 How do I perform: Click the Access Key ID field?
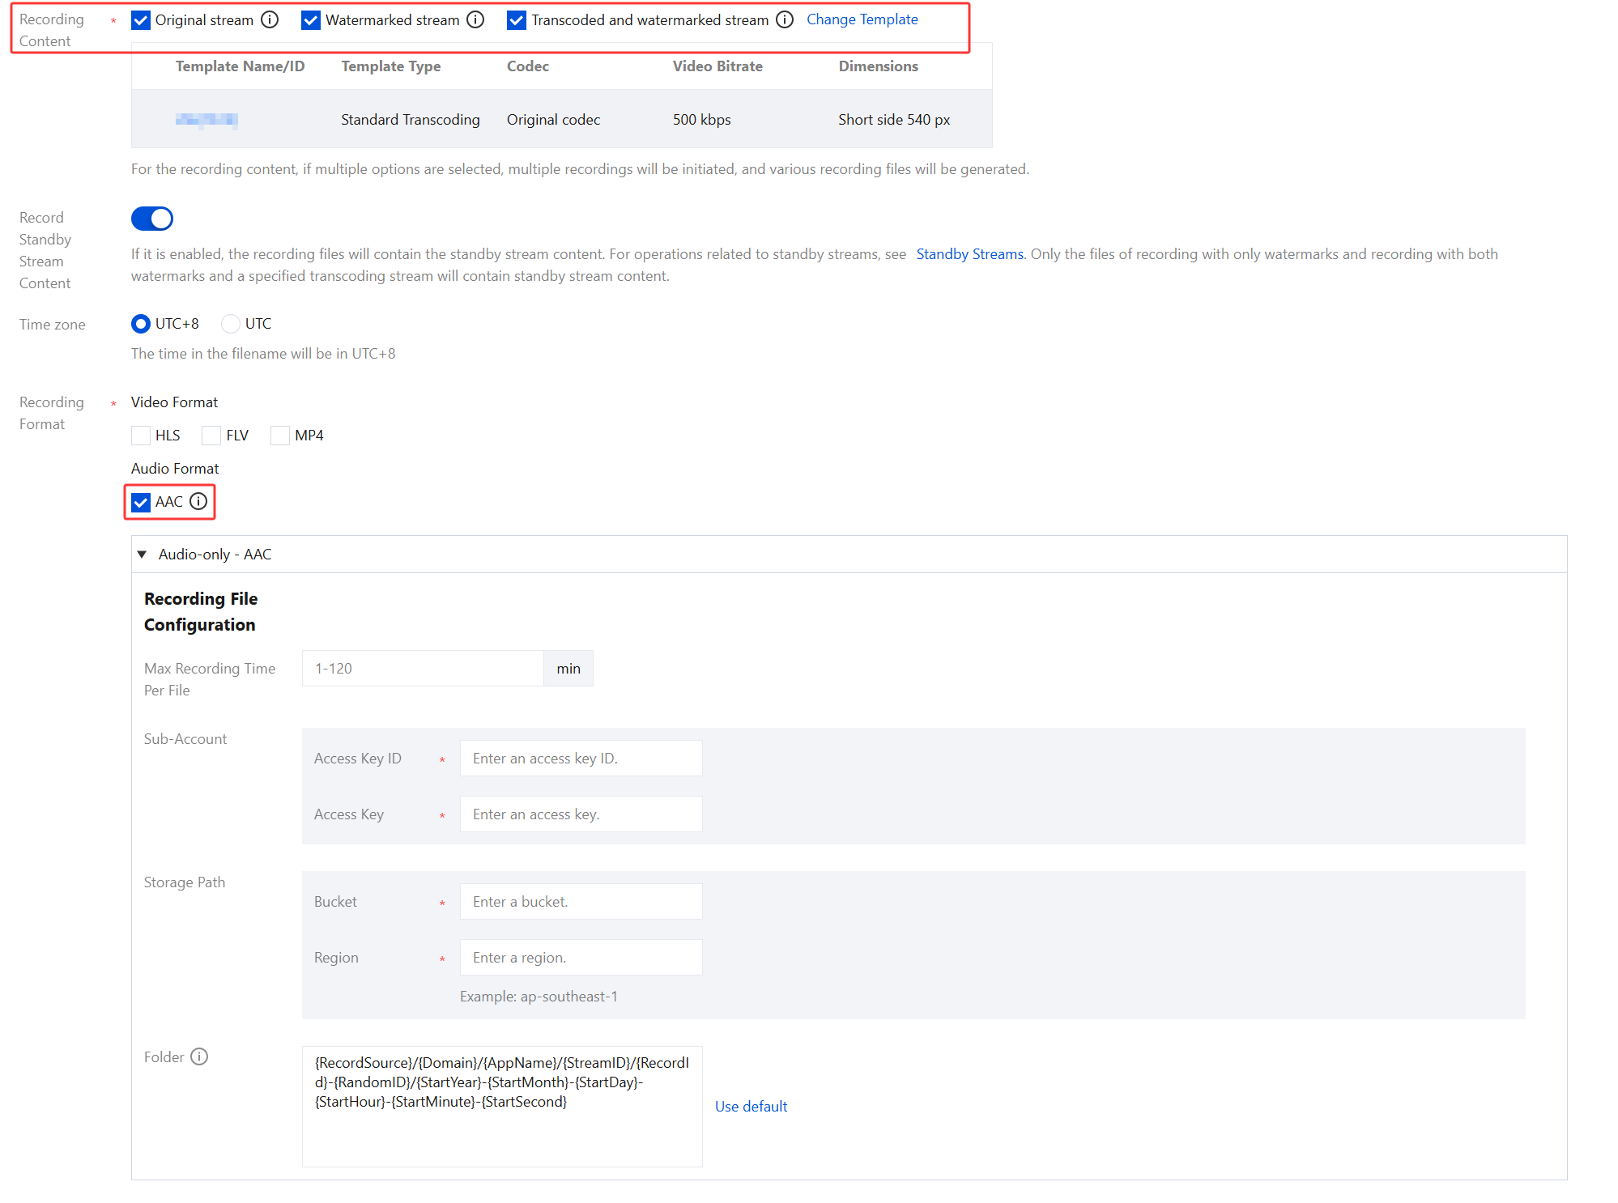[581, 759]
